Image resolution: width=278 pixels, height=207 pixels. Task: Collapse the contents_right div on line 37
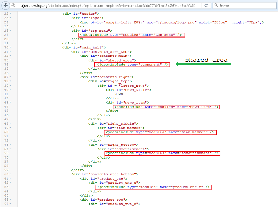10,77
